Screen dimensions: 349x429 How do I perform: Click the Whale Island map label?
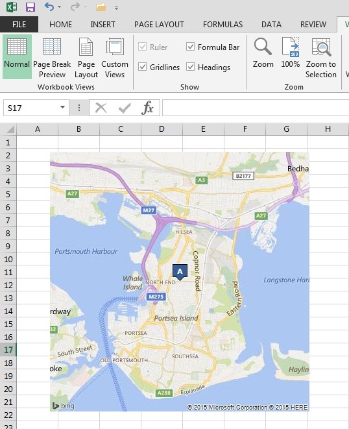(132, 282)
